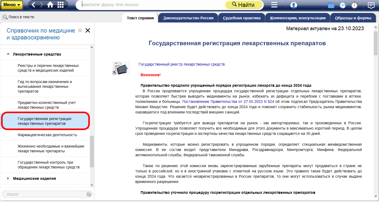Click the page title Государственная регистрация лекарственных препаратов

[237, 43]
